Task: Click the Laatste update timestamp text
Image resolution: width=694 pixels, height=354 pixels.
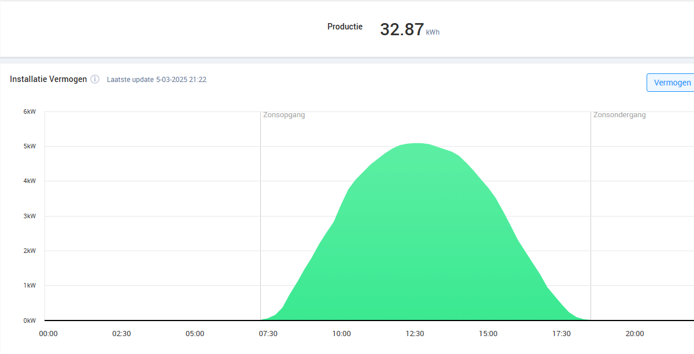Action: point(157,80)
